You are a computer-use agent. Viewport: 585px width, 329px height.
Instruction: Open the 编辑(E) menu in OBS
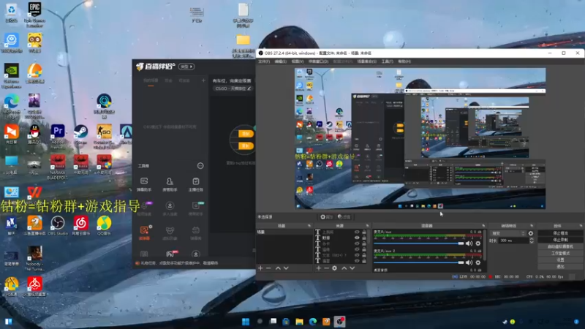(x=281, y=61)
